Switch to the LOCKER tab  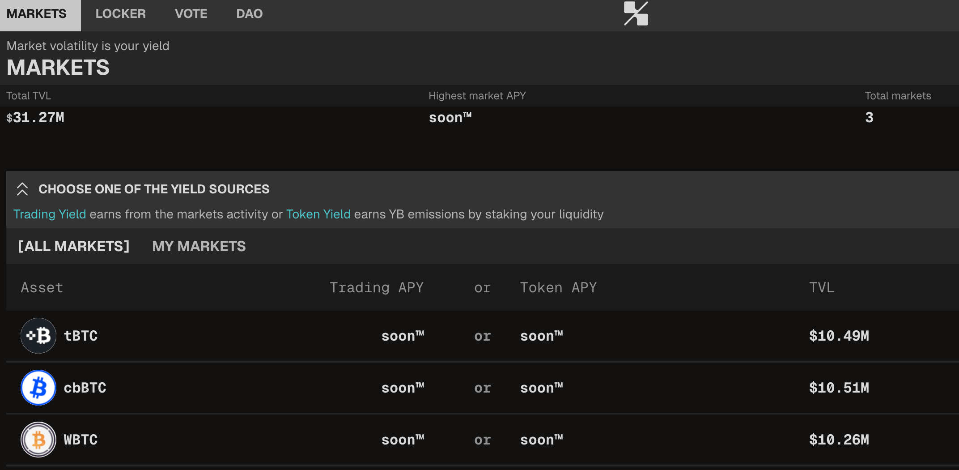tap(120, 14)
